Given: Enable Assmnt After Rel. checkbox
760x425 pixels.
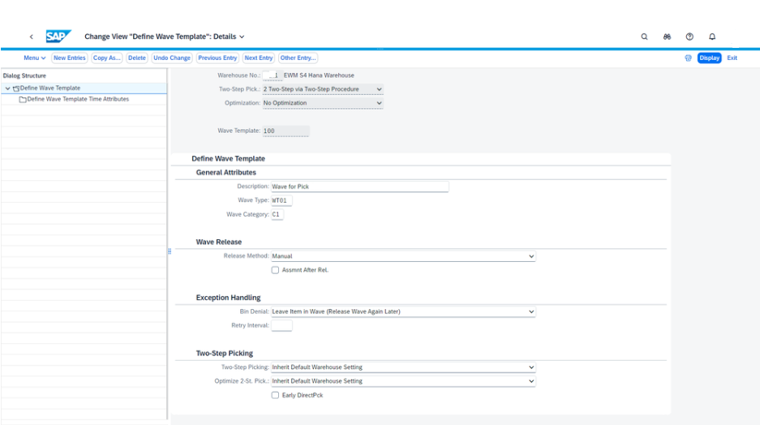Looking at the screenshot, I should click(x=275, y=270).
